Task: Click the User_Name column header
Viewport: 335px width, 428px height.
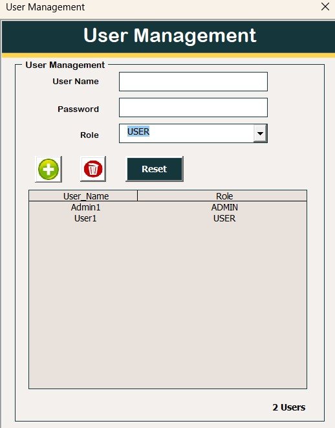Action: (83, 196)
